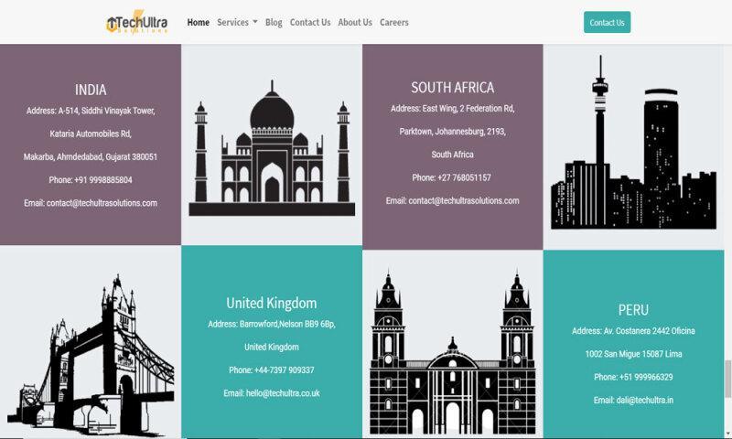Click address East Wing, 2 Federation Rd
Viewport: 732px width, 439px height.
click(x=452, y=108)
